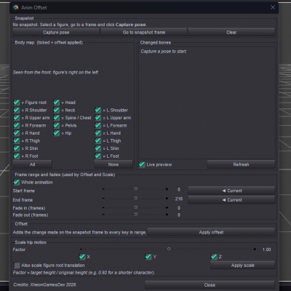
Task: Select All body parts button
Action: (32, 164)
